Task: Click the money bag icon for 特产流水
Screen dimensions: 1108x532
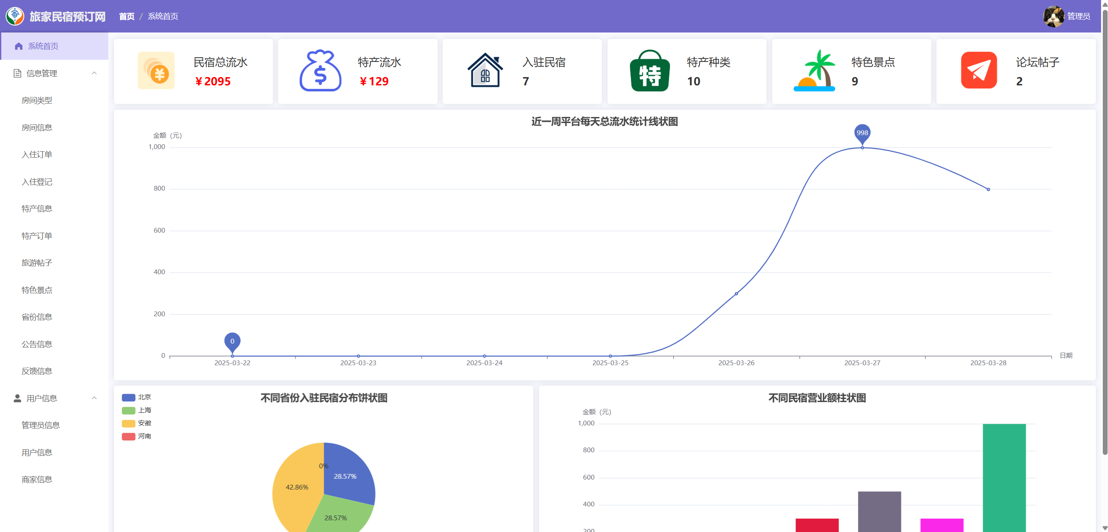Action: [320, 71]
